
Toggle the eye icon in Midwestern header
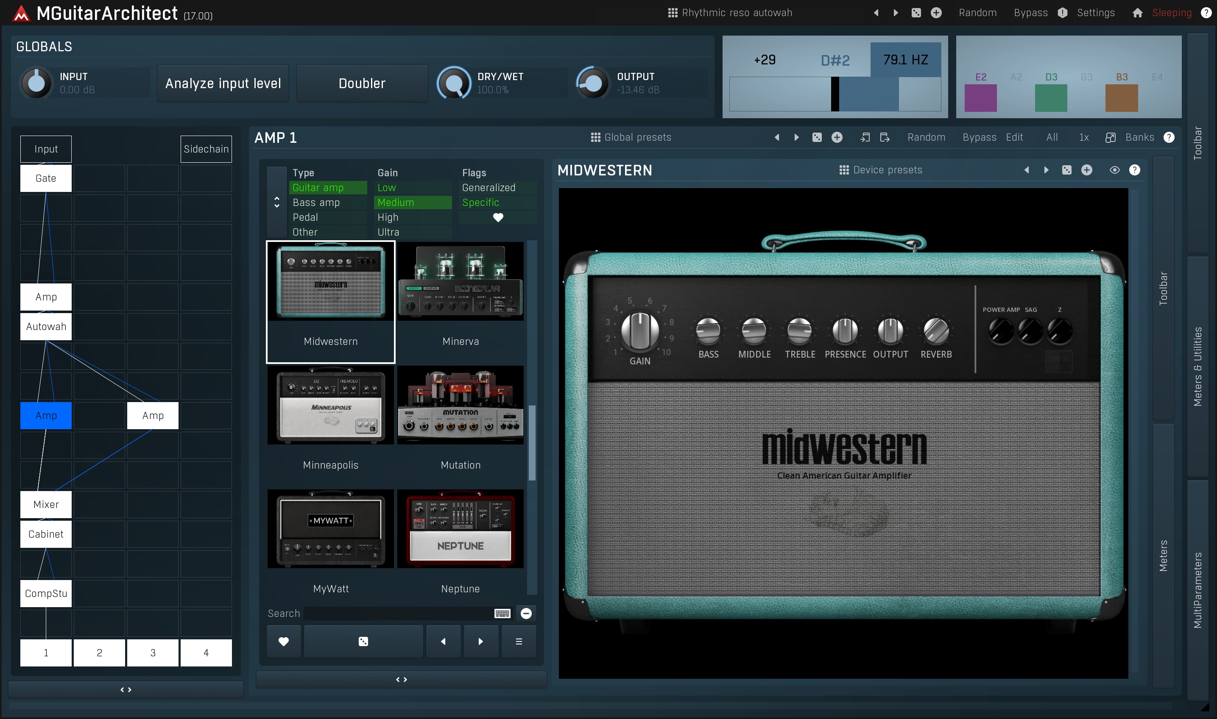click(x=1114, y=170)
